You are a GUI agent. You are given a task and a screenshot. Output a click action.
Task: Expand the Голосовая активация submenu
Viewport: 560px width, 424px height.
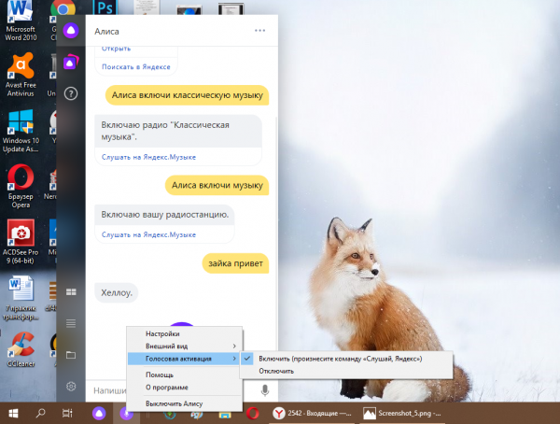point(184,359)
